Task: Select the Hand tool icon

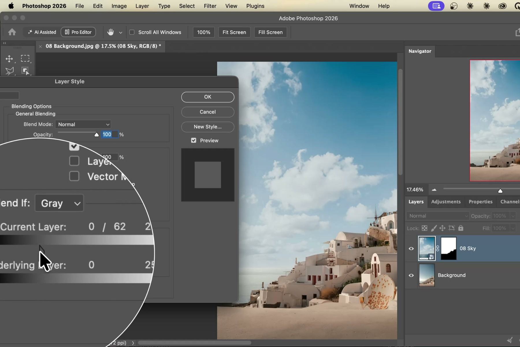Action: click(x=110, y=32)
